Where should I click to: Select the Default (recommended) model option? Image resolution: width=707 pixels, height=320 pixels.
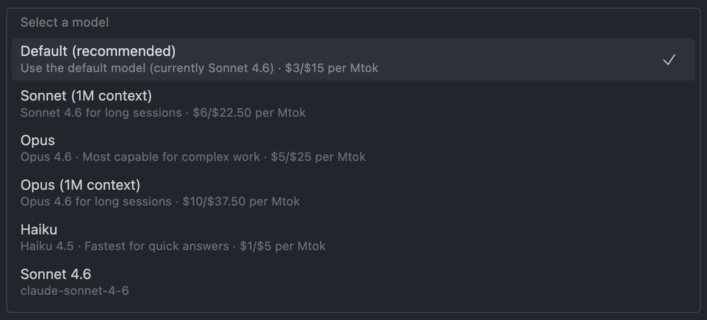[98, 51]
